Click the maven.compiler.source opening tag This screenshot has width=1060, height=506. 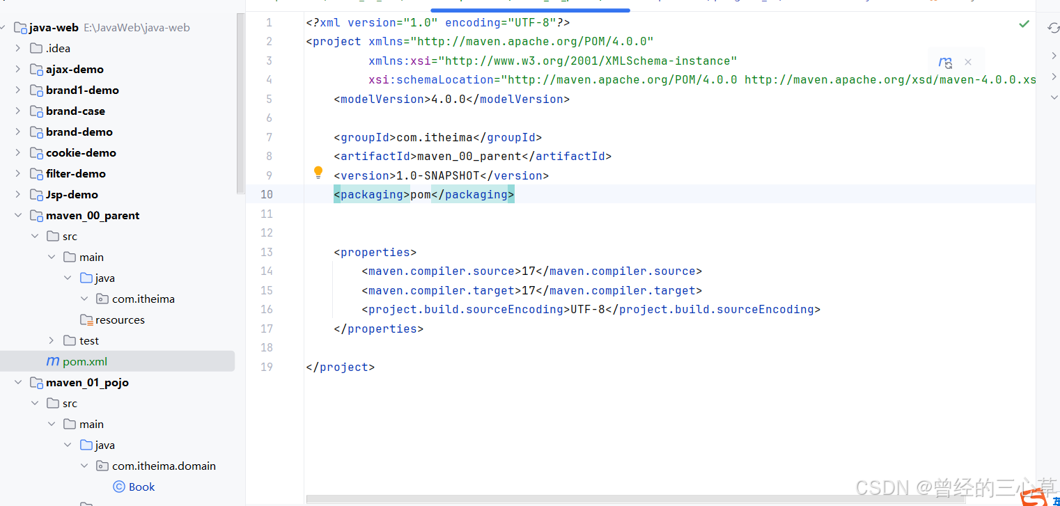tap(442, 271)
